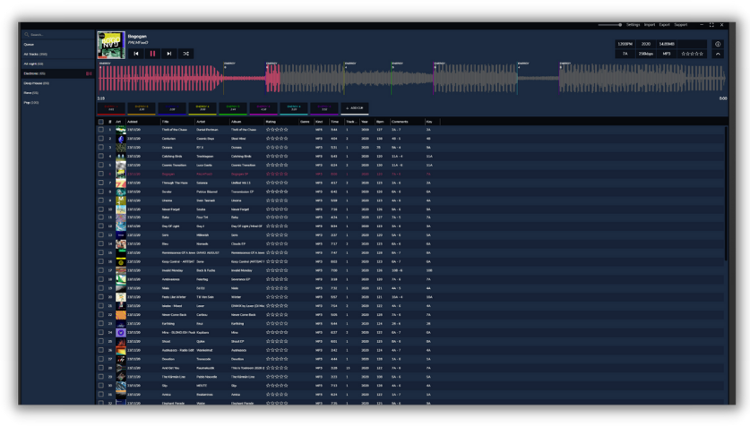
Task: Tick checkbox for Never Forget row
Action: (x=101, y=209)
